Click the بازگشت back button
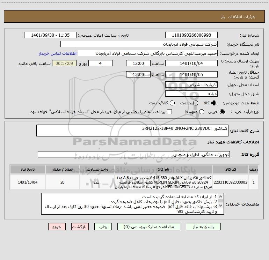The image size is (269, 260). coord(80,227)
